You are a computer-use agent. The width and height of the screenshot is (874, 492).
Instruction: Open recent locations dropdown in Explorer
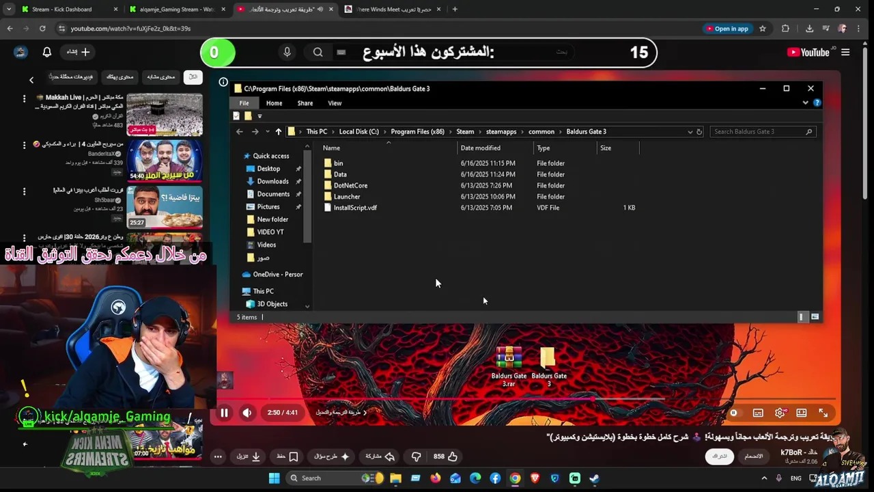pyautogui.click(x=266, y=132)
